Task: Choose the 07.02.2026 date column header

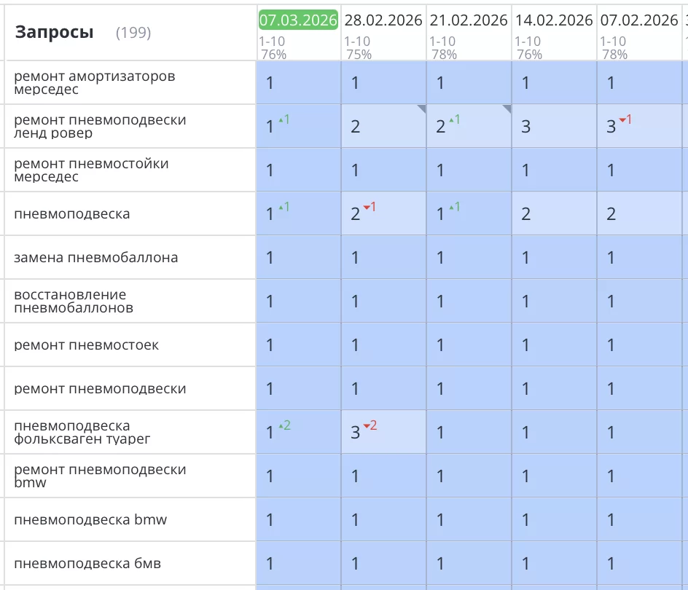Action: (x=639, y=20)
